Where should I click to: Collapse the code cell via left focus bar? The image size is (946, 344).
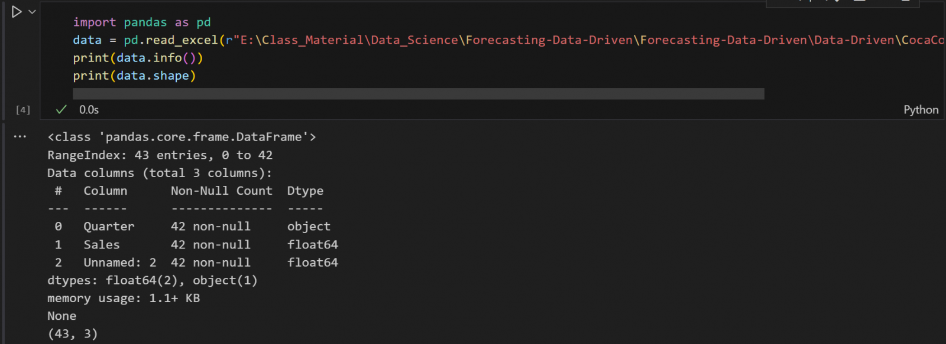pos(4,59)
